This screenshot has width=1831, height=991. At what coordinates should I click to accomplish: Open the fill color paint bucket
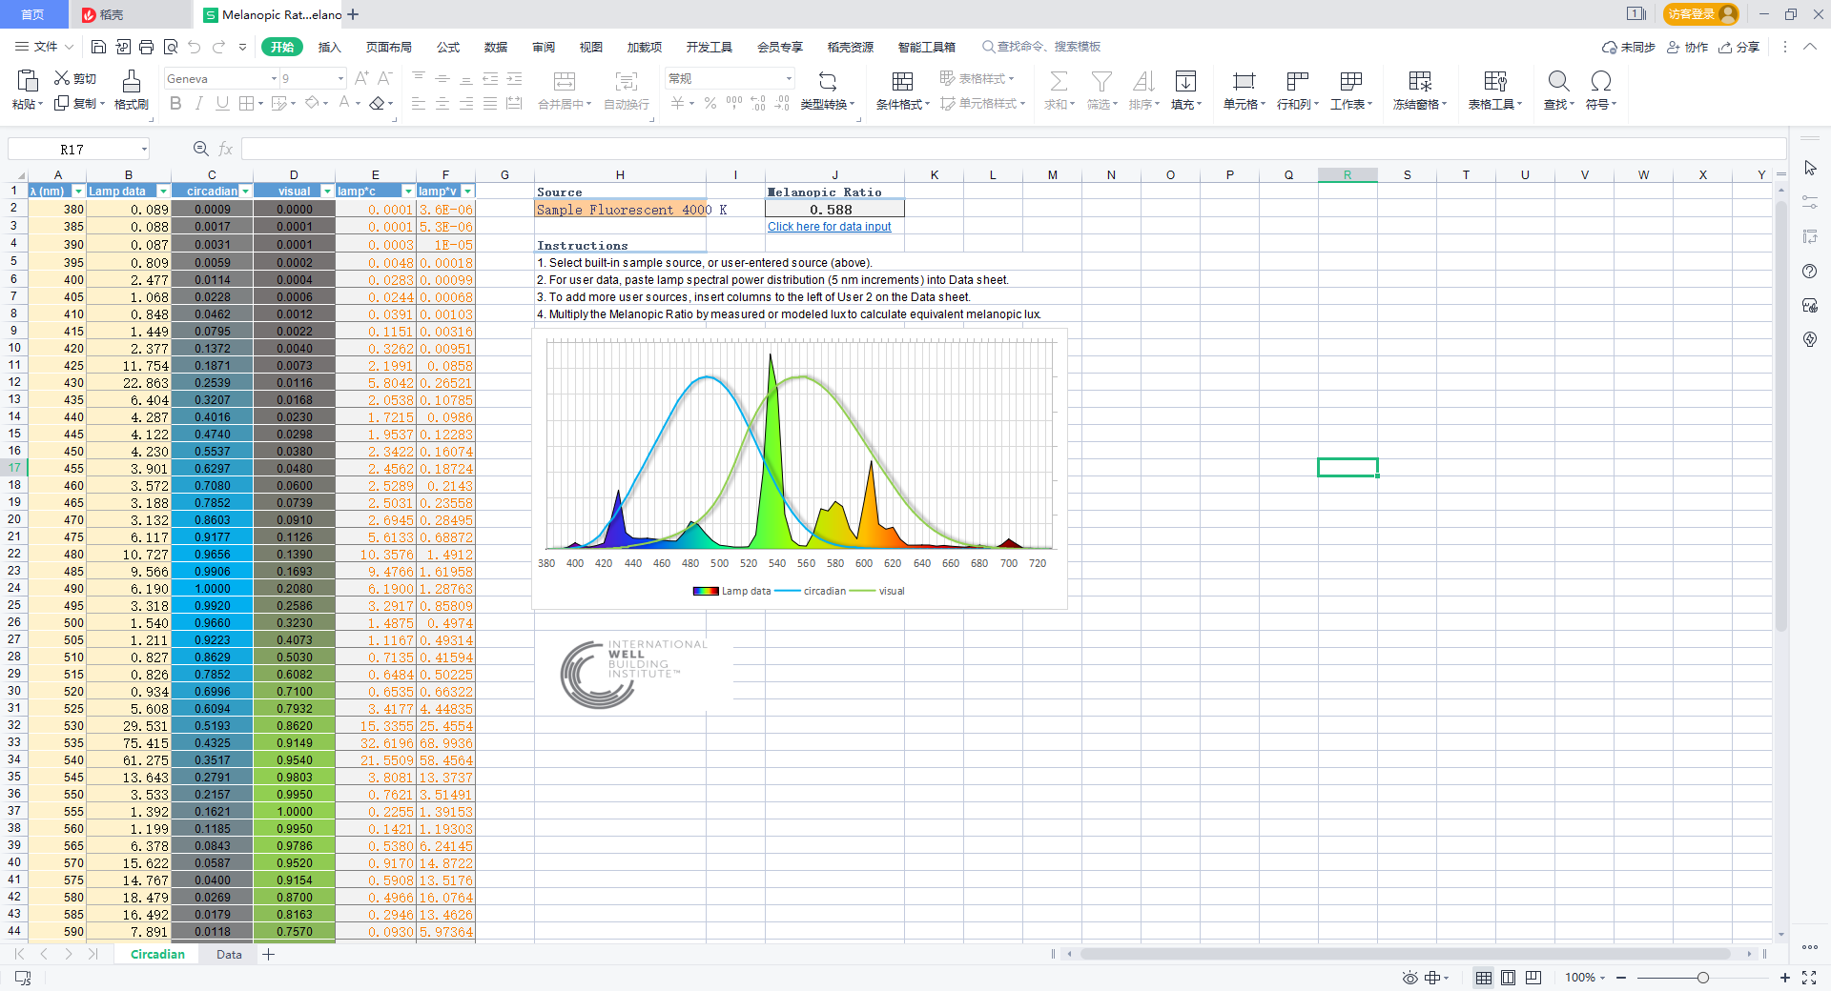coord(312,103)
